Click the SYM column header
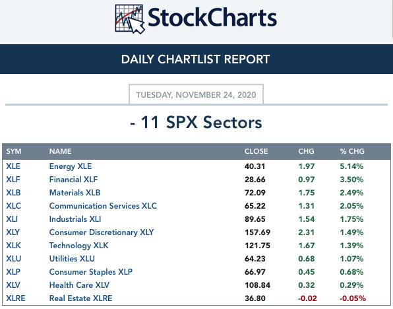 coord(14,151)
